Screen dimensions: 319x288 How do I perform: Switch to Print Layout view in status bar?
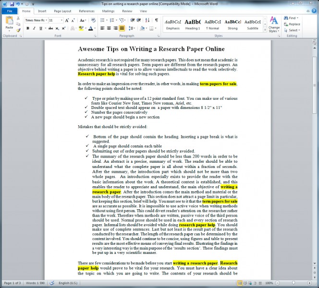click(240, 283)
